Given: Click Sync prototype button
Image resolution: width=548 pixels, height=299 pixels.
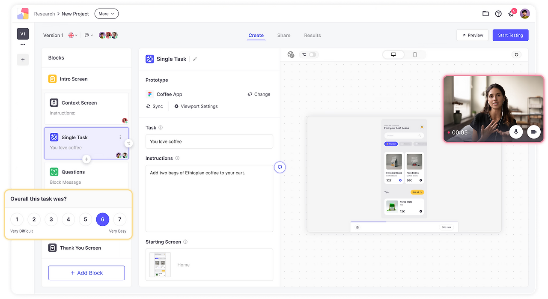Looking at the screenshot, I should pyautogui.click(x=155, y=106).
